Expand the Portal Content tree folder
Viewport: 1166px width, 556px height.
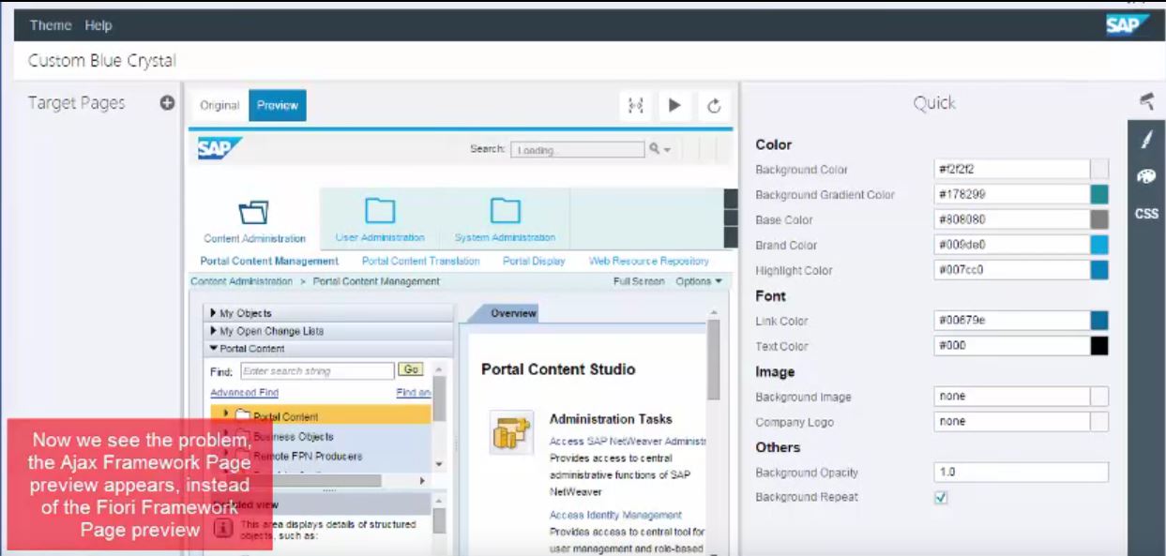coord(226,414)
